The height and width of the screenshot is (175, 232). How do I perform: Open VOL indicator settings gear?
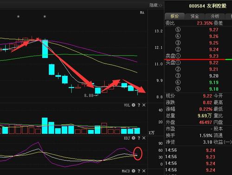(x=133, y=105)
